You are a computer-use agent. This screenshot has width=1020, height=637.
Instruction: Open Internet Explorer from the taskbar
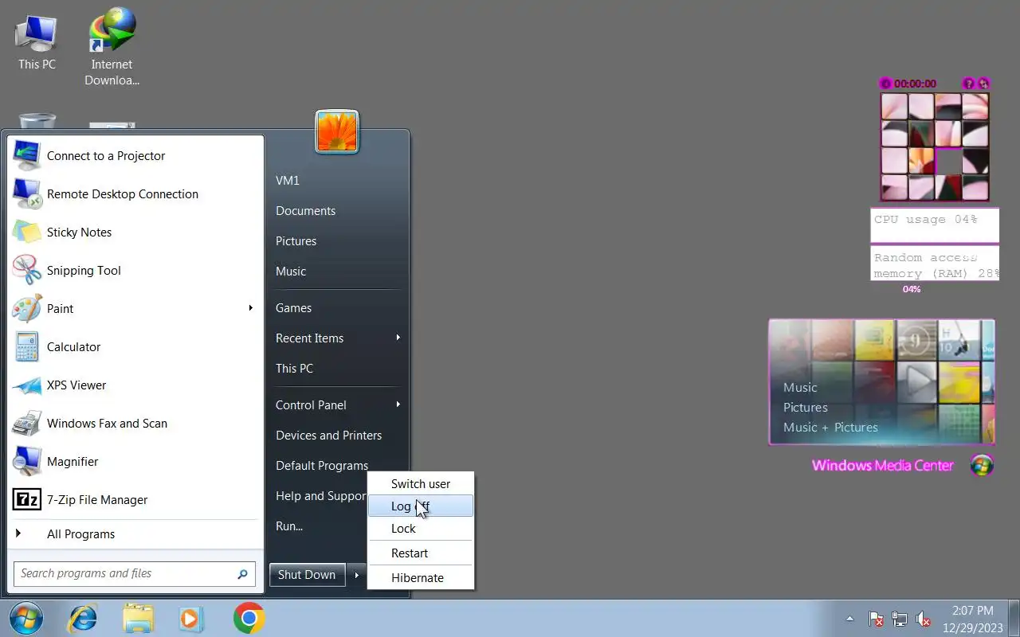[82, 618]
